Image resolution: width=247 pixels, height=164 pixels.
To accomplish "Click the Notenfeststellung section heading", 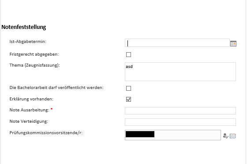I will pos(24,27).
